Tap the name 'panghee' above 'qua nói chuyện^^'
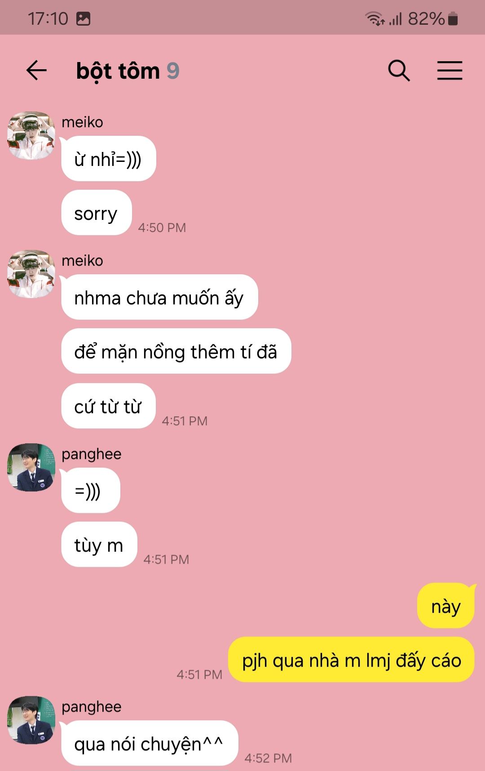Viewport: 485px width, 771px height. coord(92,707)
